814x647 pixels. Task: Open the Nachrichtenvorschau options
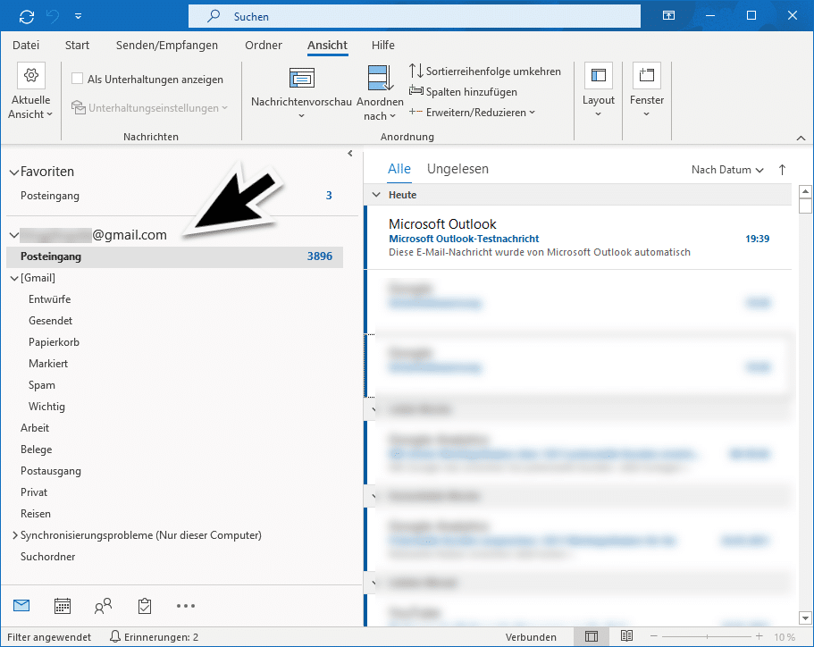302,94
